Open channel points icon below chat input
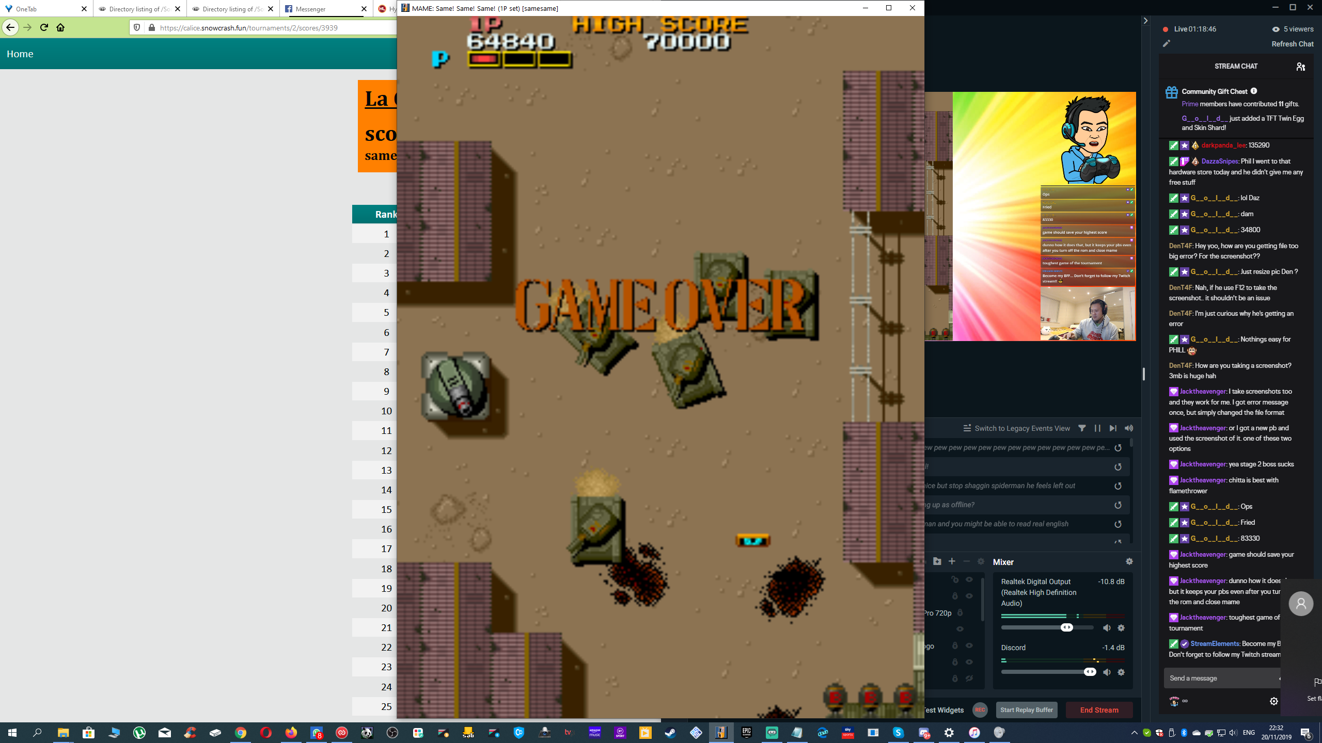 [1174, 701]
